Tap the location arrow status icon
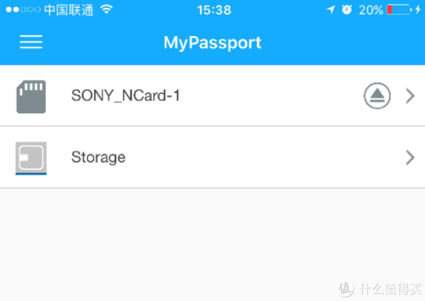Image resolution: width=425 pixels, height=301 pixels. pos(331,10)
